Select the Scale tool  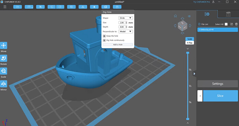point(3,71)
